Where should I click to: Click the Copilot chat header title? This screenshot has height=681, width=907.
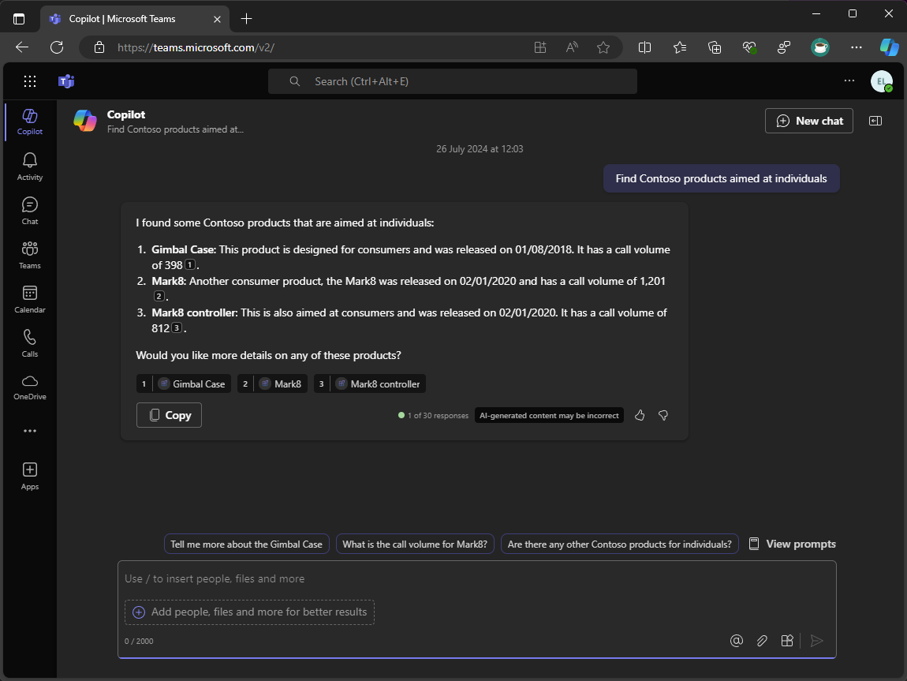126,114
